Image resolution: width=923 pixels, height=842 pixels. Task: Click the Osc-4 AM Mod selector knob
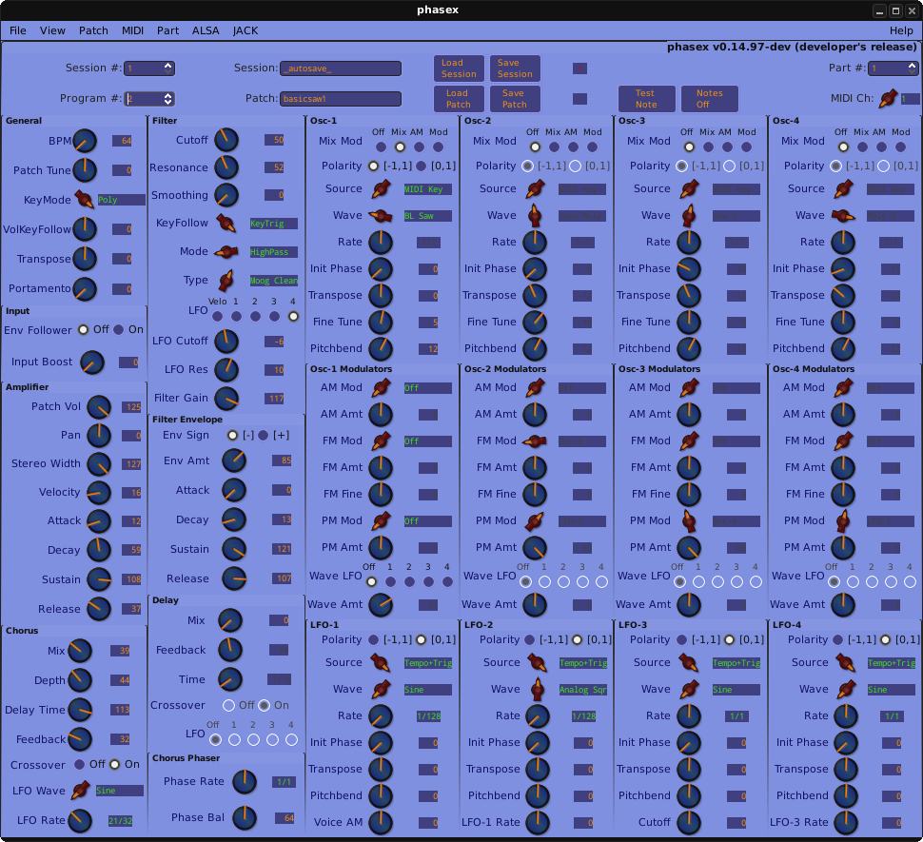(x=843, y=388)
